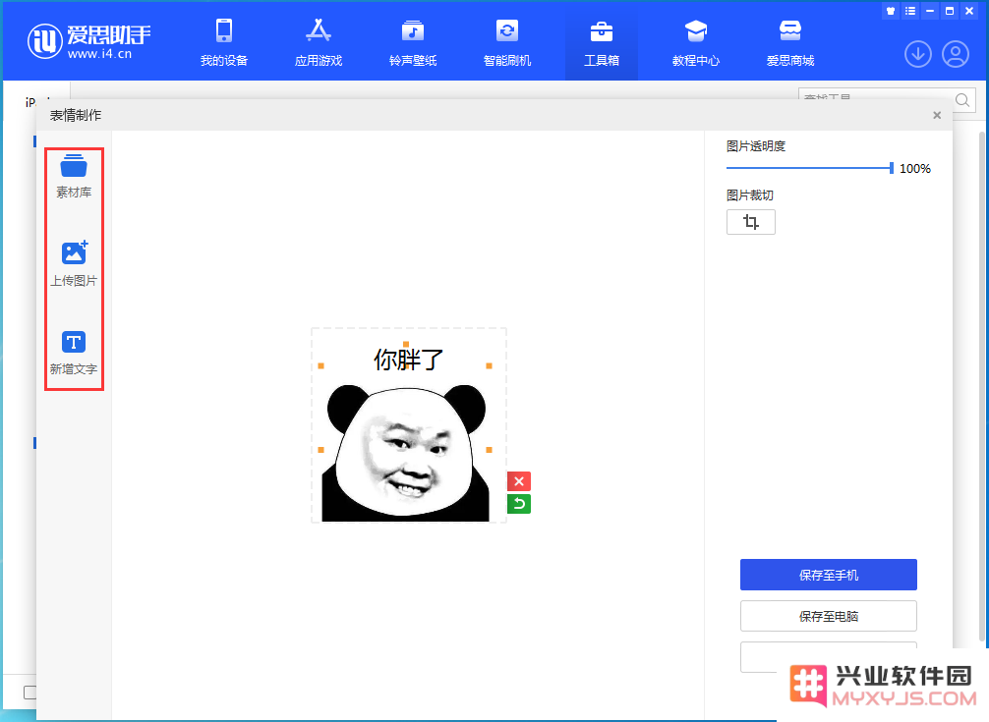Delete element with red X button
The image size is (989, 722).
pyautogui.click(x=518, y=481)
